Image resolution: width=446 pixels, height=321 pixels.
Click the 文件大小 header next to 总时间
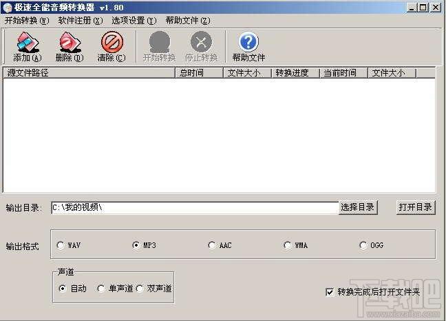click(248, 73)
